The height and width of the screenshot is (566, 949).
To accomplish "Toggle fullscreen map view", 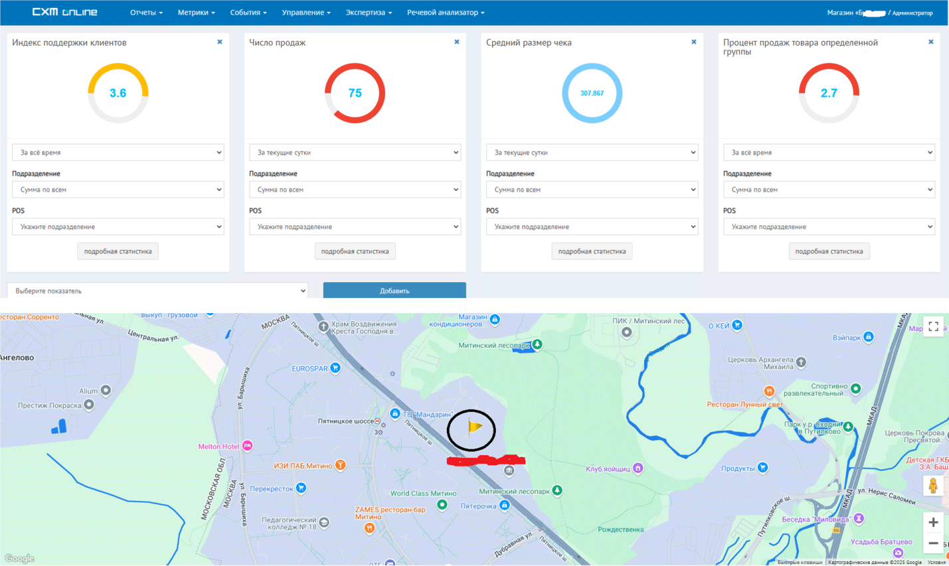I will [x=933, y=326].
